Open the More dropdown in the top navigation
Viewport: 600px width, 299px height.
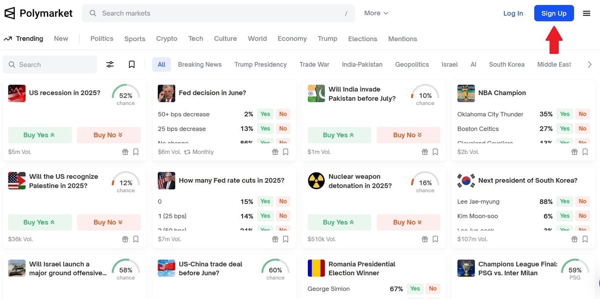point(376,13)
